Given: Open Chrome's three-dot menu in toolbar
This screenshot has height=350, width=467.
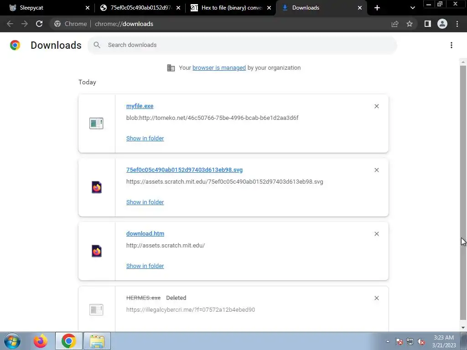Looking at the screenshot, I should pyautogui.click(x=457, y=24).
